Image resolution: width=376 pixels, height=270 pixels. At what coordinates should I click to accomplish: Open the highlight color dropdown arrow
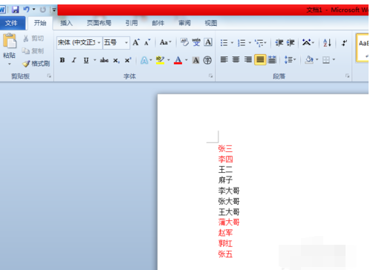point(169,60)
